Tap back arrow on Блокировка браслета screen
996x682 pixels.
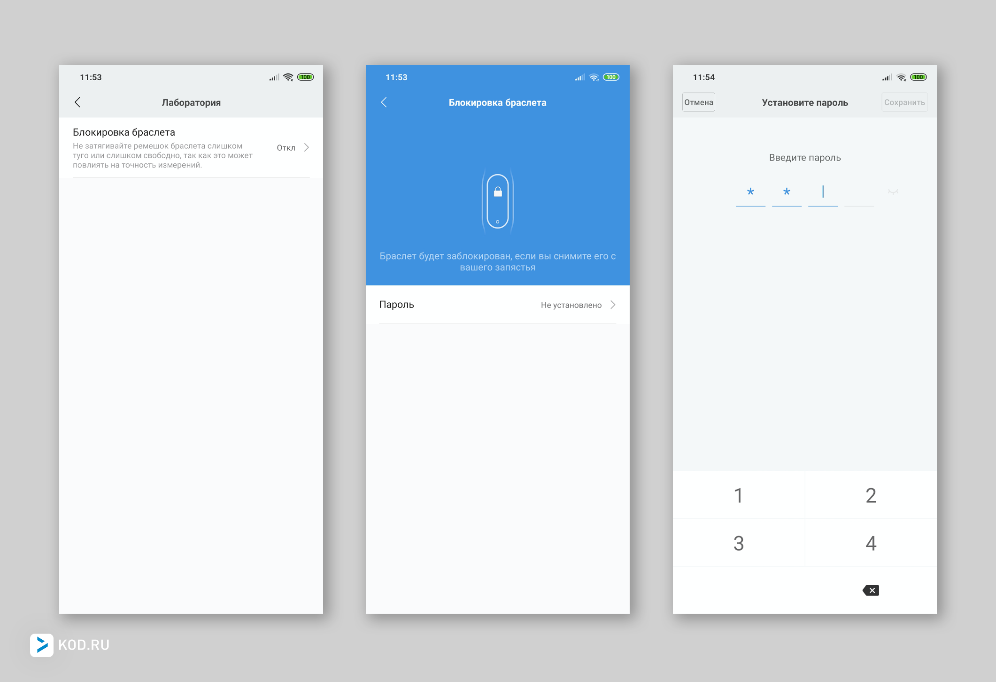[384, 102]
